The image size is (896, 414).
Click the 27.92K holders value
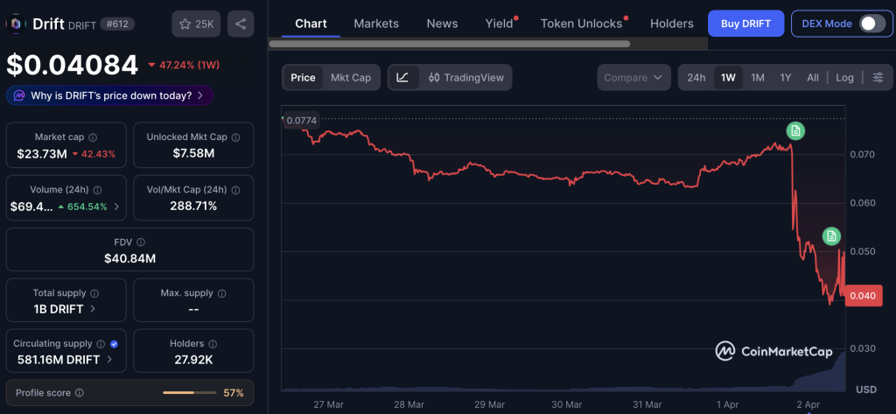[x=193, y=360]
